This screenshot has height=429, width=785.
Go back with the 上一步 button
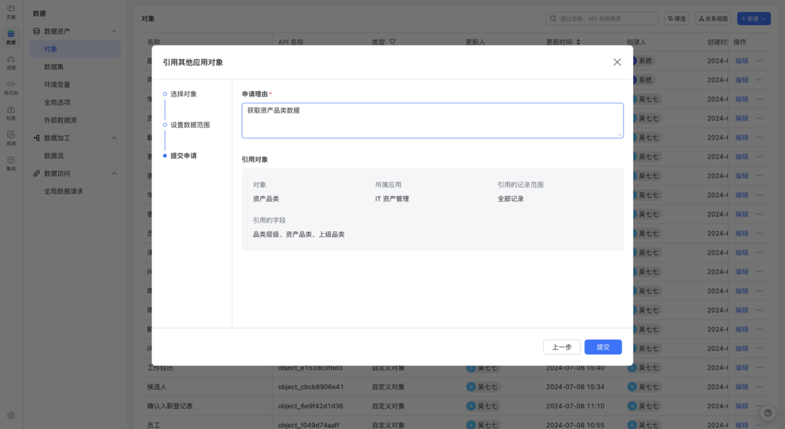561,347
